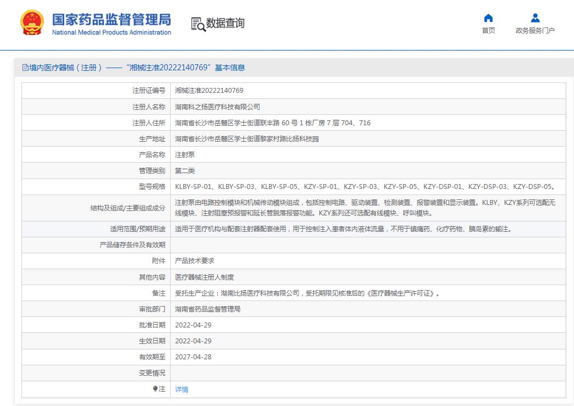
Task: Select effective date in 生效日期 row
Action: click(193, 341)
